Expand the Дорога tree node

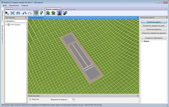click(x=142, y=41)
